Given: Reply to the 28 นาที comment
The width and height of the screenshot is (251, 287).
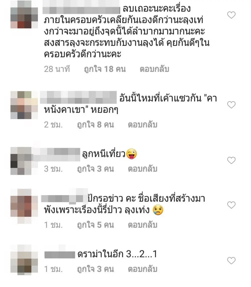Looking at the screenshot, I should point(154,69).
